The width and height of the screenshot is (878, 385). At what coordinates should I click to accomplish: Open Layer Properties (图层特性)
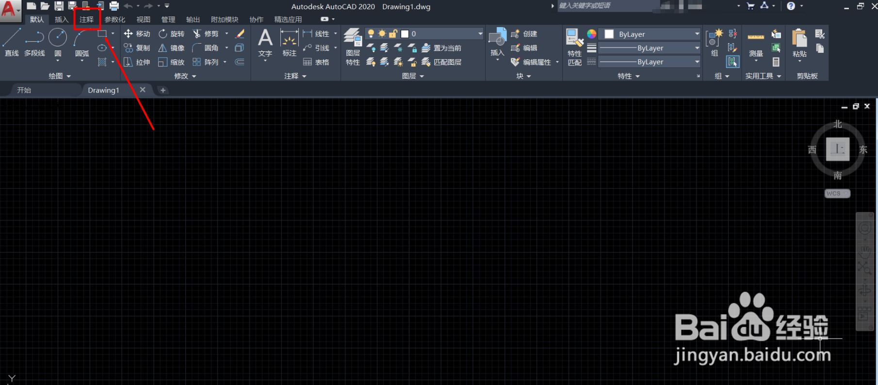(353, 47)
